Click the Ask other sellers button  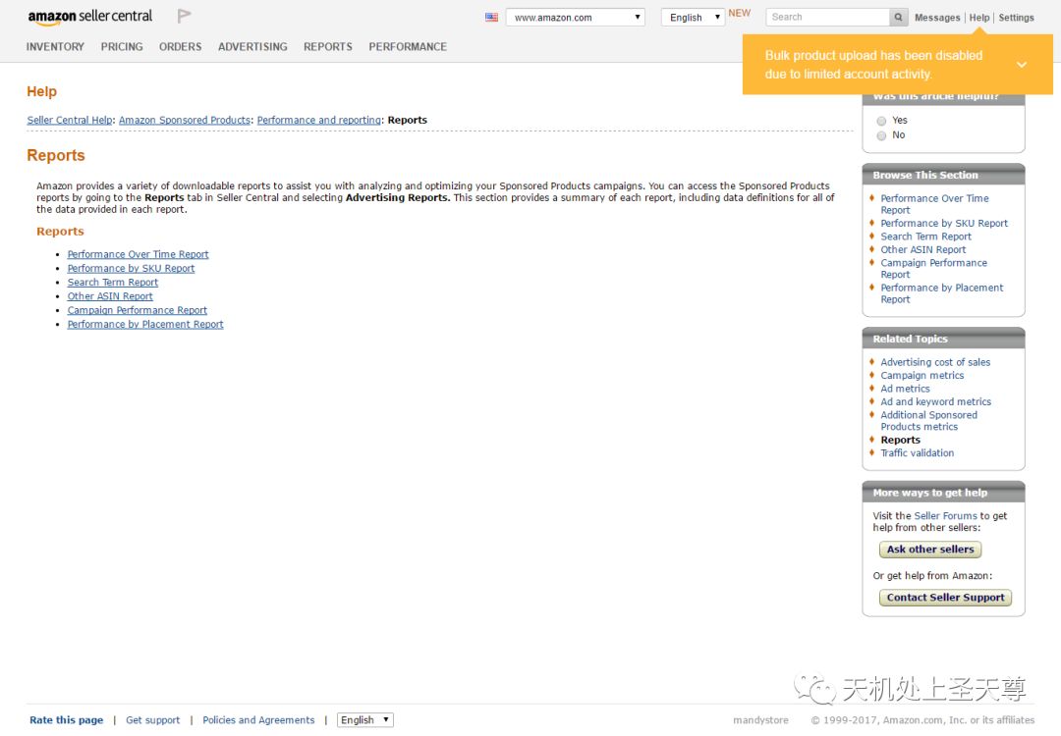[930, 550]
